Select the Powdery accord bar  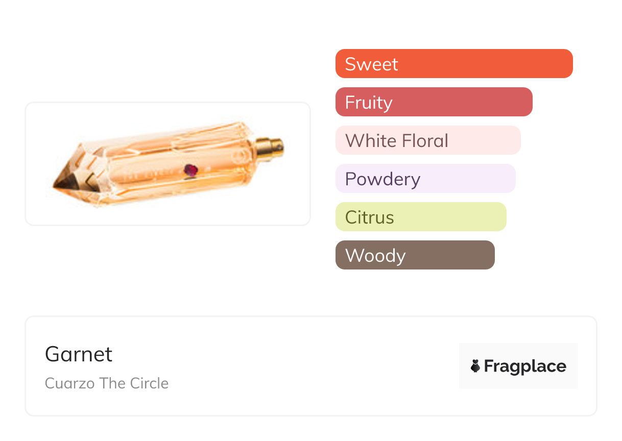point(425,179)
